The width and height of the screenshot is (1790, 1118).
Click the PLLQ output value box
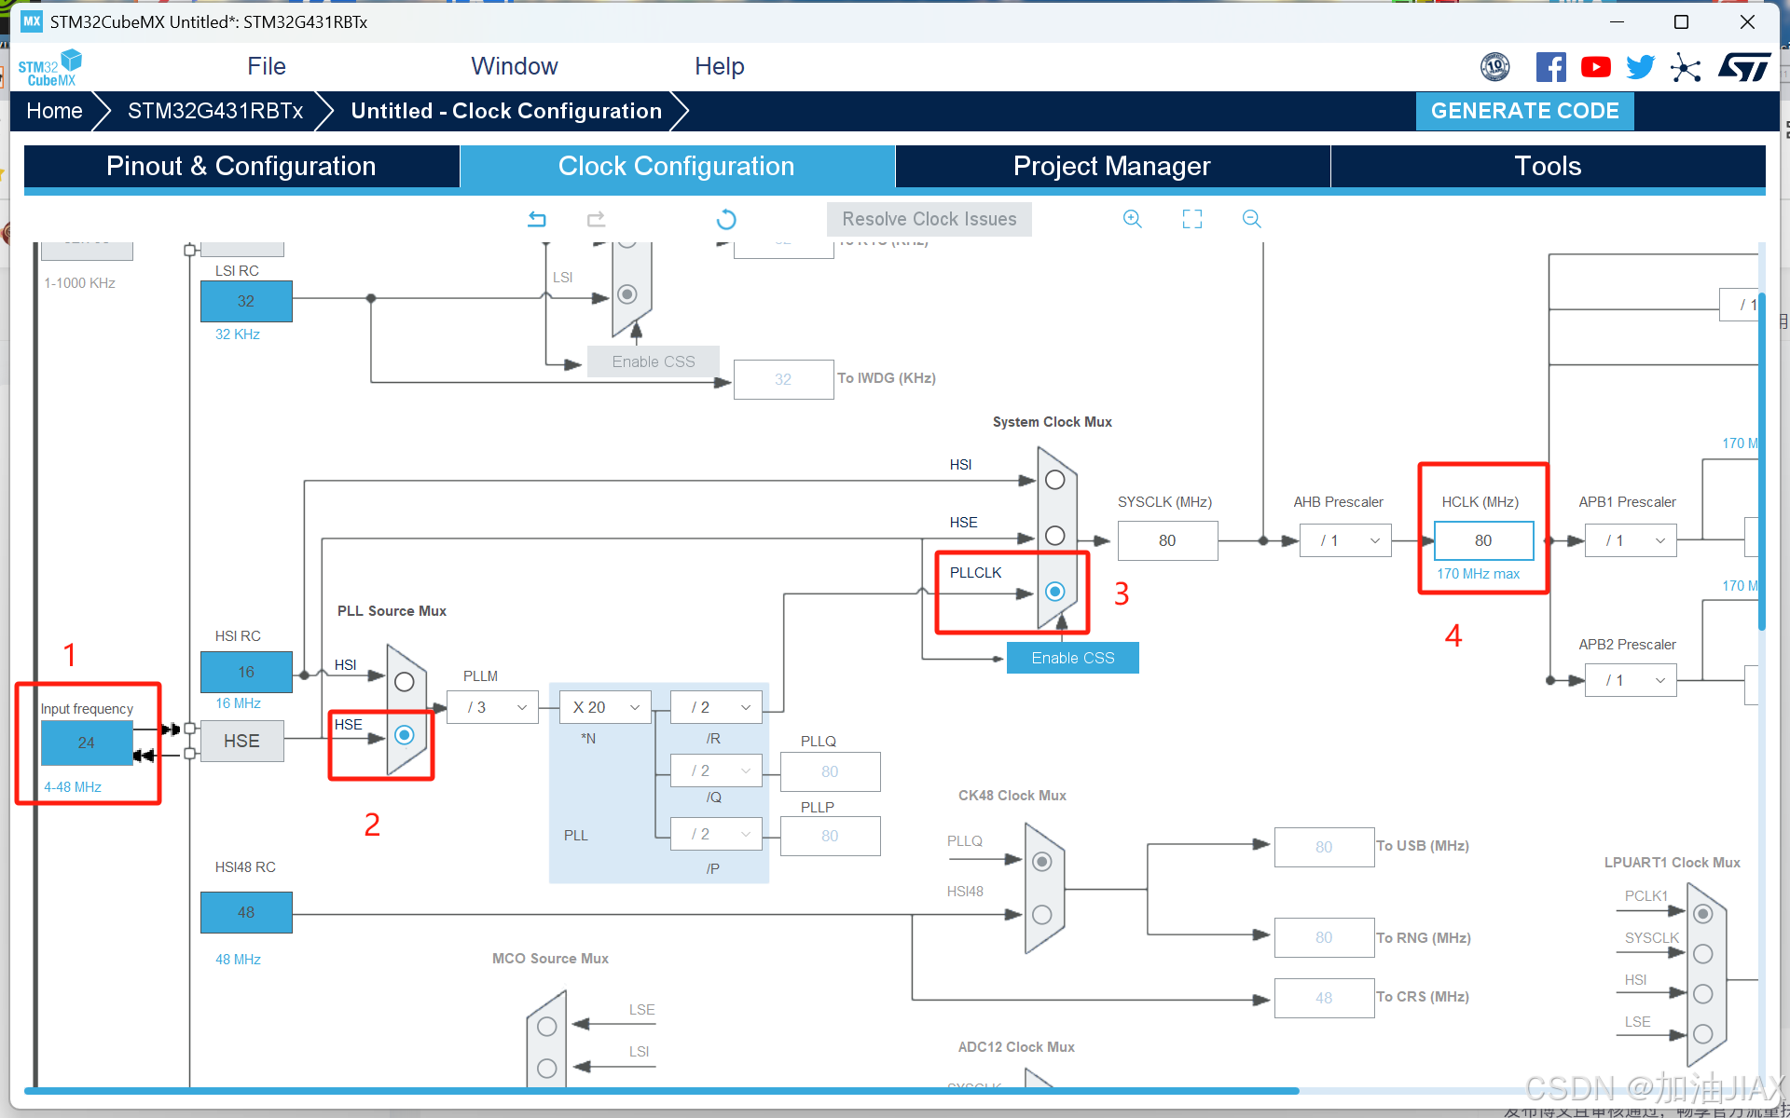tap(830, 771)
